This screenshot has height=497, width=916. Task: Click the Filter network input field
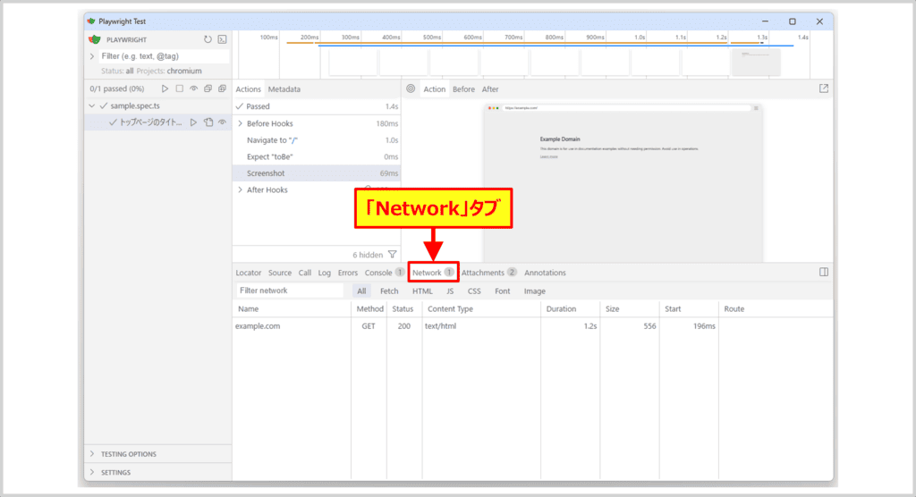point(290,291)
